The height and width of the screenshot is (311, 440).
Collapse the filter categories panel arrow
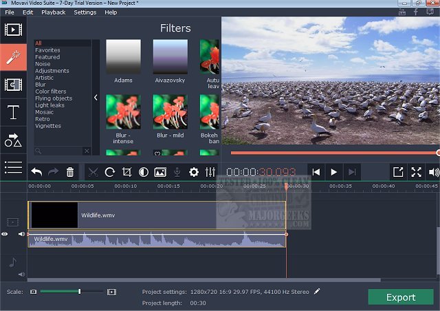pyautogui.click(x=96, y=97)
